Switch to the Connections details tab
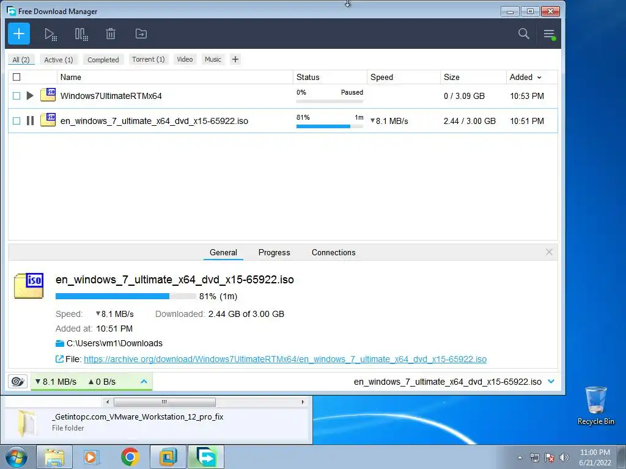The image size is (626, 469). click(x=333, y=252)
